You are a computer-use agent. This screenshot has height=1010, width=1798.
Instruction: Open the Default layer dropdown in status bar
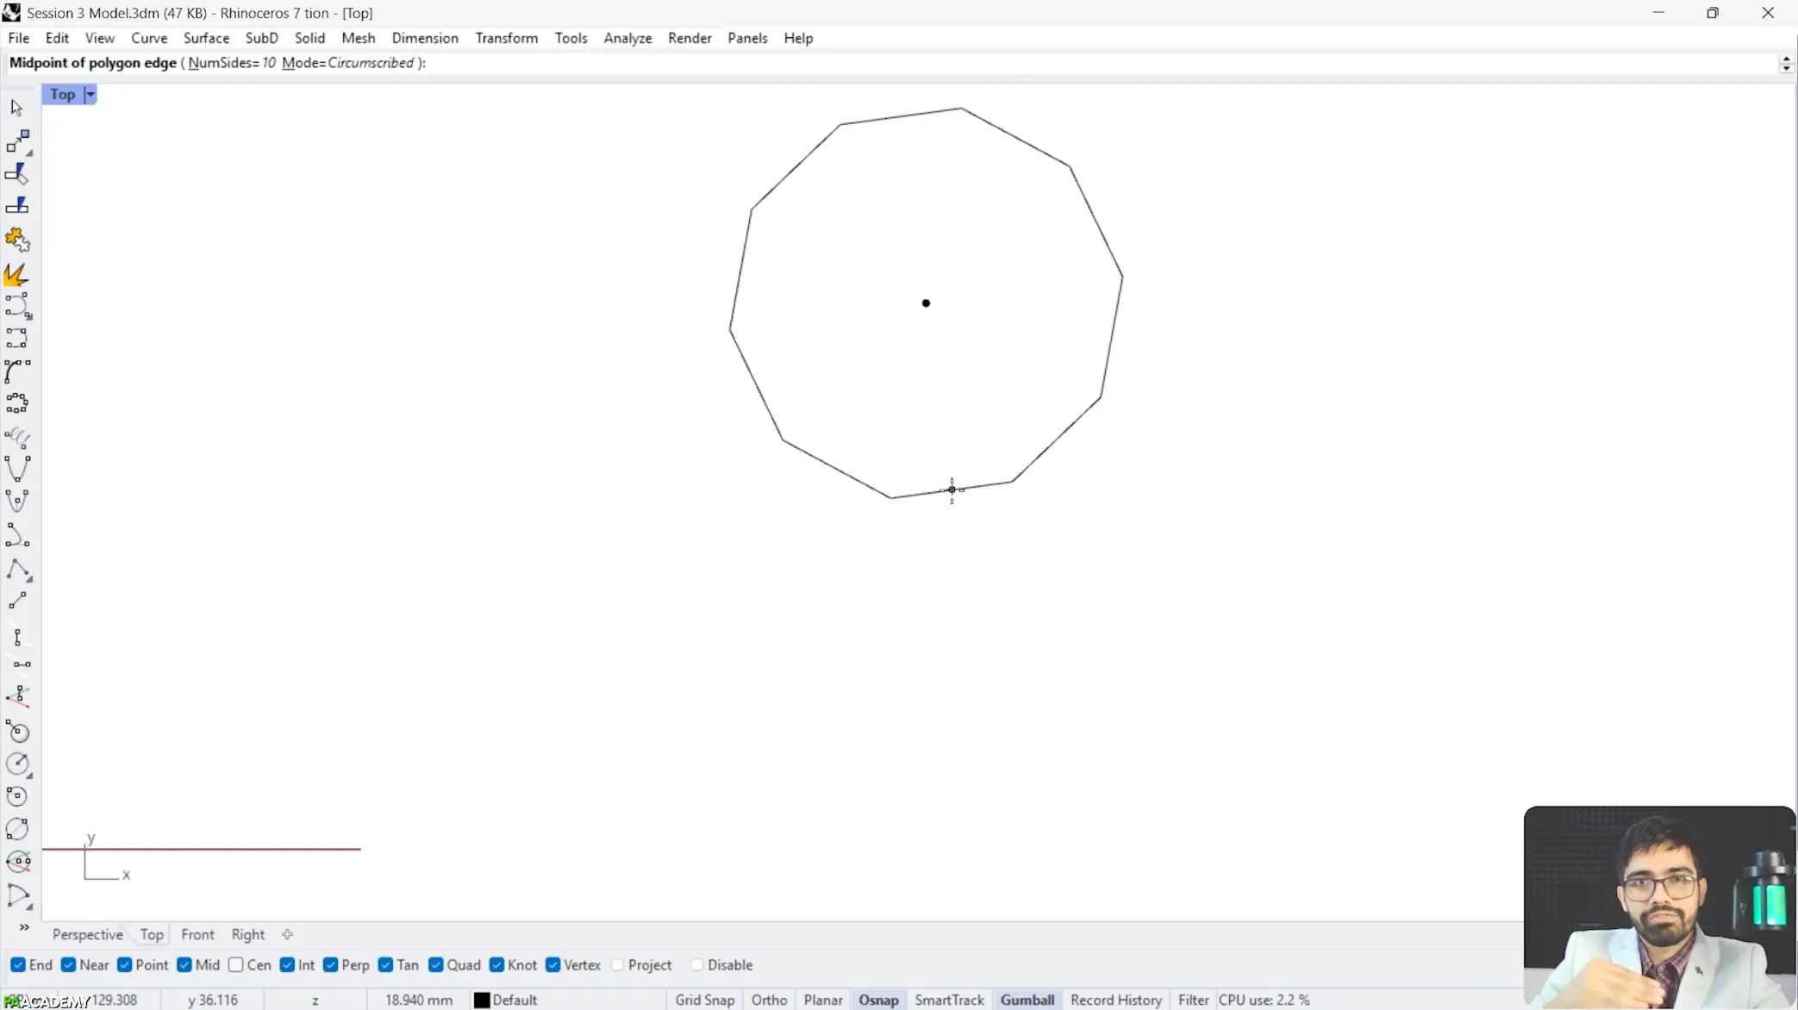(x=515, y=1000)
